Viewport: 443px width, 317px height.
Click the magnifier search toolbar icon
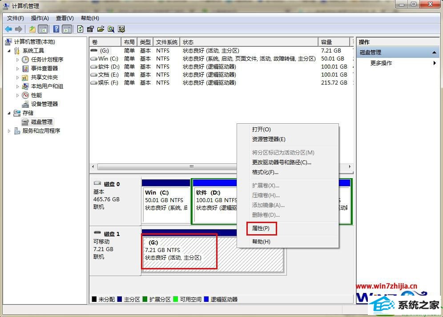(111, 29)
